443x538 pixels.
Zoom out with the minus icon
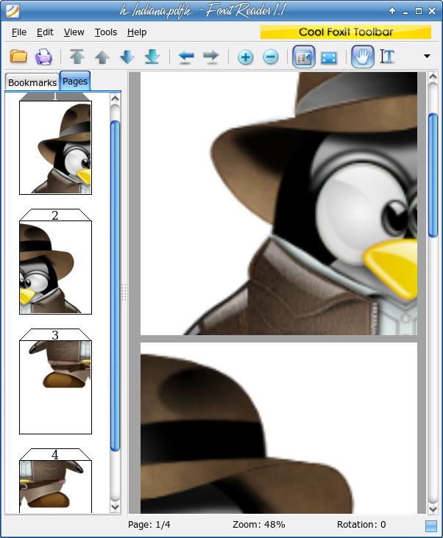271,57
